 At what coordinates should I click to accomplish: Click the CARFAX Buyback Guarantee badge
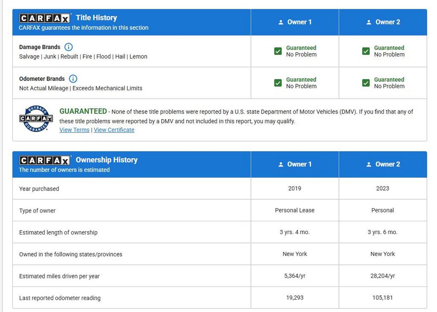(x=36, y=119)
